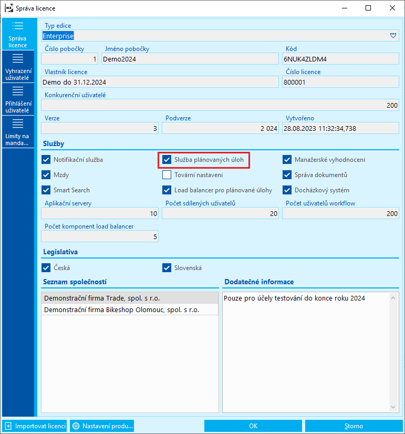Select Demonstrační firma Bikeshop Olomouc row

130,309
